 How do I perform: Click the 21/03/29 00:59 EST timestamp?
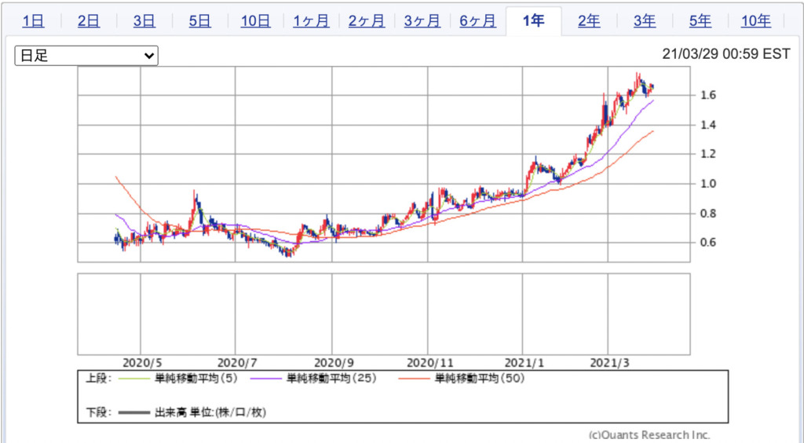[x=726, y=54]
